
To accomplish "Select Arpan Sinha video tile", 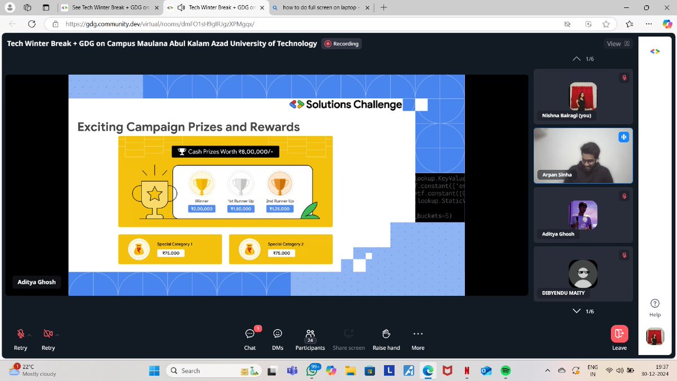I will (583, 155).
